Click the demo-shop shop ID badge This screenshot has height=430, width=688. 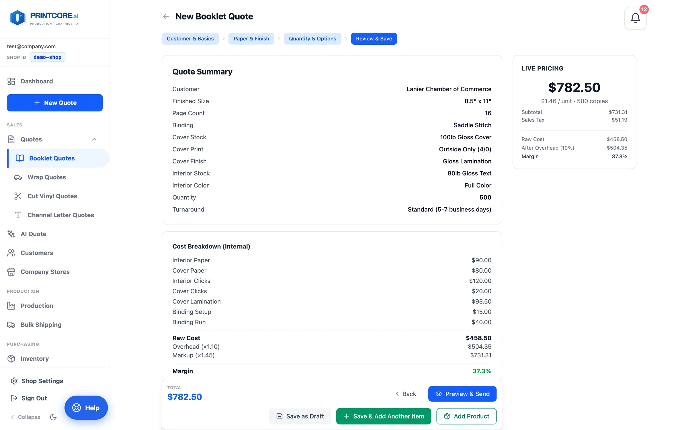(47, 57)
